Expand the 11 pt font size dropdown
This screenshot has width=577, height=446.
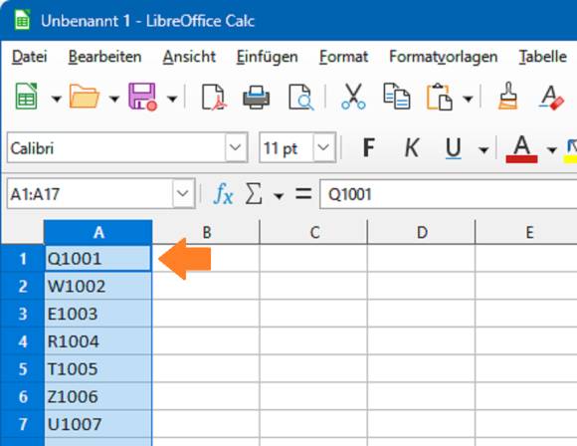click(x=323, y=147)
